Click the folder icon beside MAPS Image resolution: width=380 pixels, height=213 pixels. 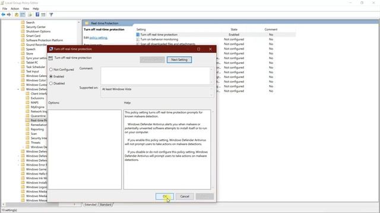click(28, 102)
